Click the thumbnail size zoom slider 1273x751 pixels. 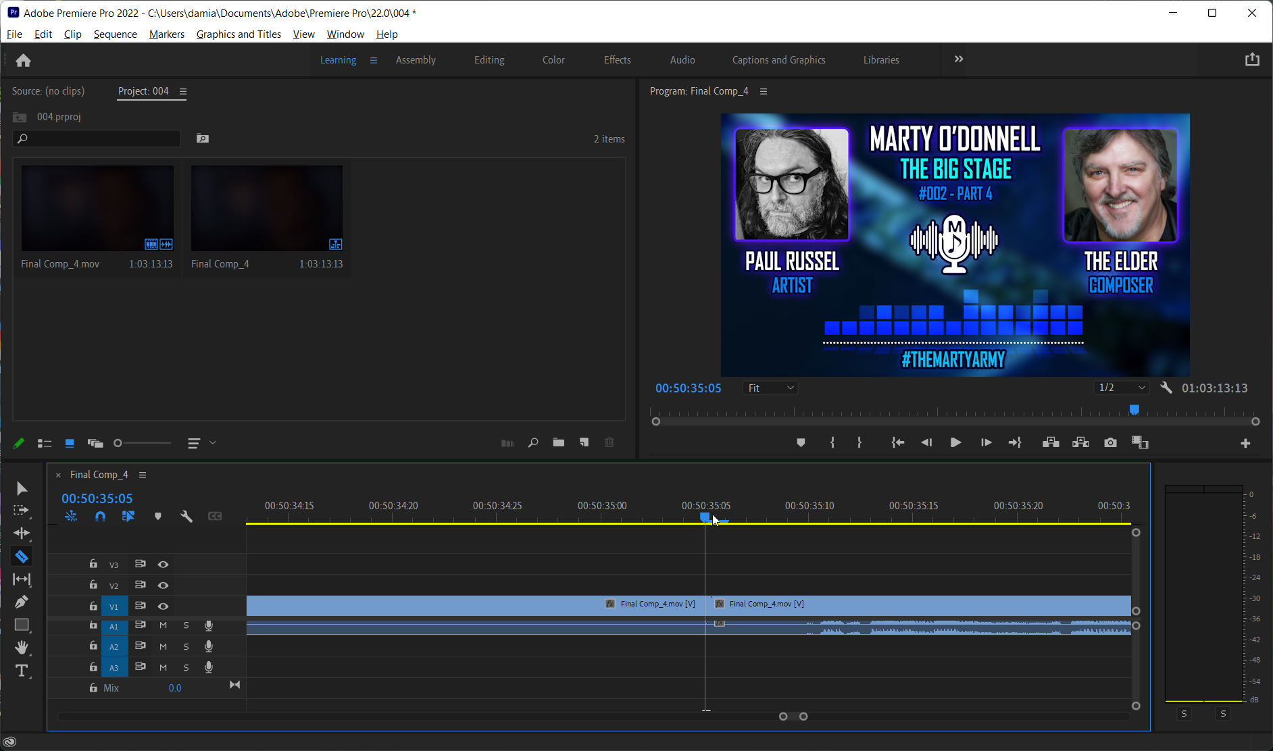143,443
